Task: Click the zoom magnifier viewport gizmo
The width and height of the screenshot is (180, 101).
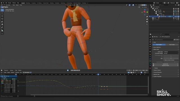Action: (x=147, y=17)
